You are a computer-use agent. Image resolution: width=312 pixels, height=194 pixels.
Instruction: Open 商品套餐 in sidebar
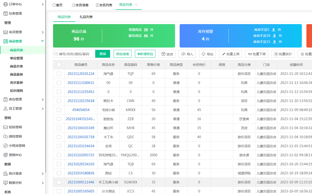17,75
